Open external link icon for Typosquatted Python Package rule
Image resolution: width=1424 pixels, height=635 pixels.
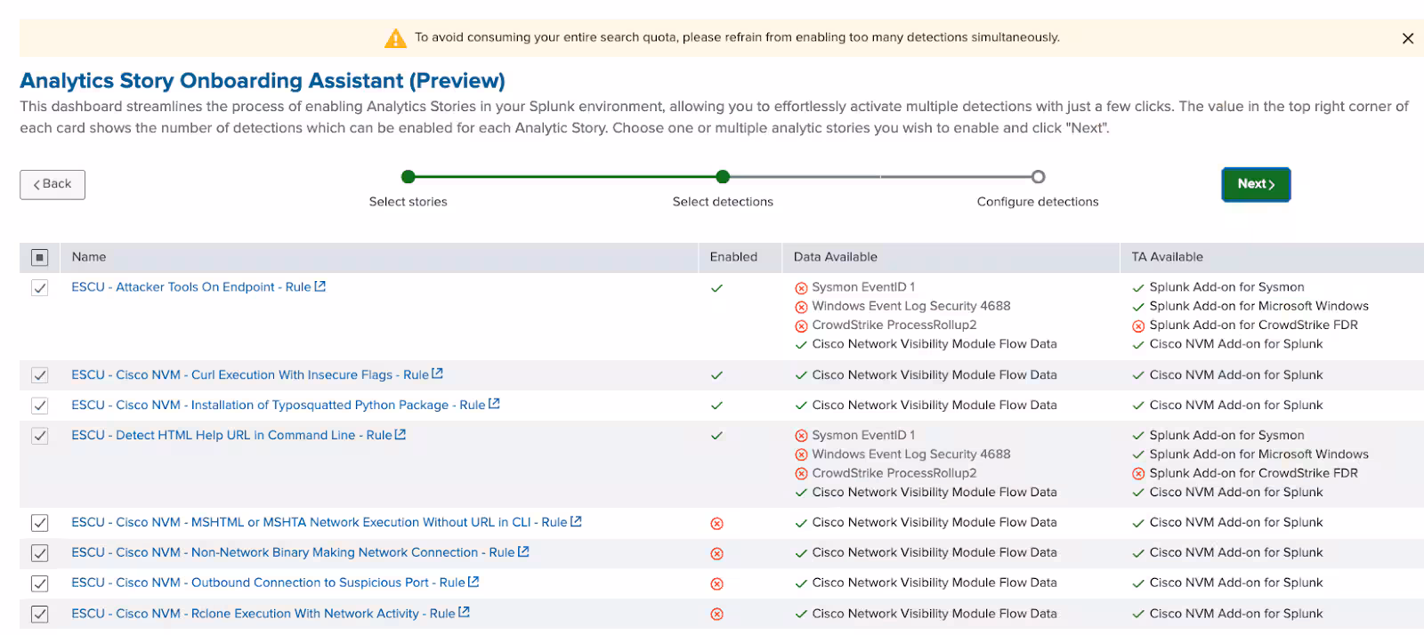(x=494, y=405)
